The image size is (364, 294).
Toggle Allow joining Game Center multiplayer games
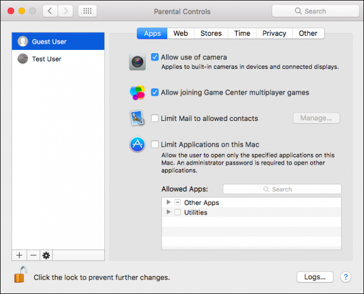(155, 92)
